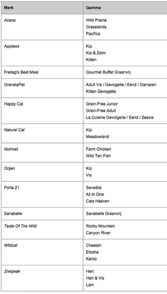Click the Porta 21 cell
The height and width of the screenshot is (294, 167).
click(42, 194)
